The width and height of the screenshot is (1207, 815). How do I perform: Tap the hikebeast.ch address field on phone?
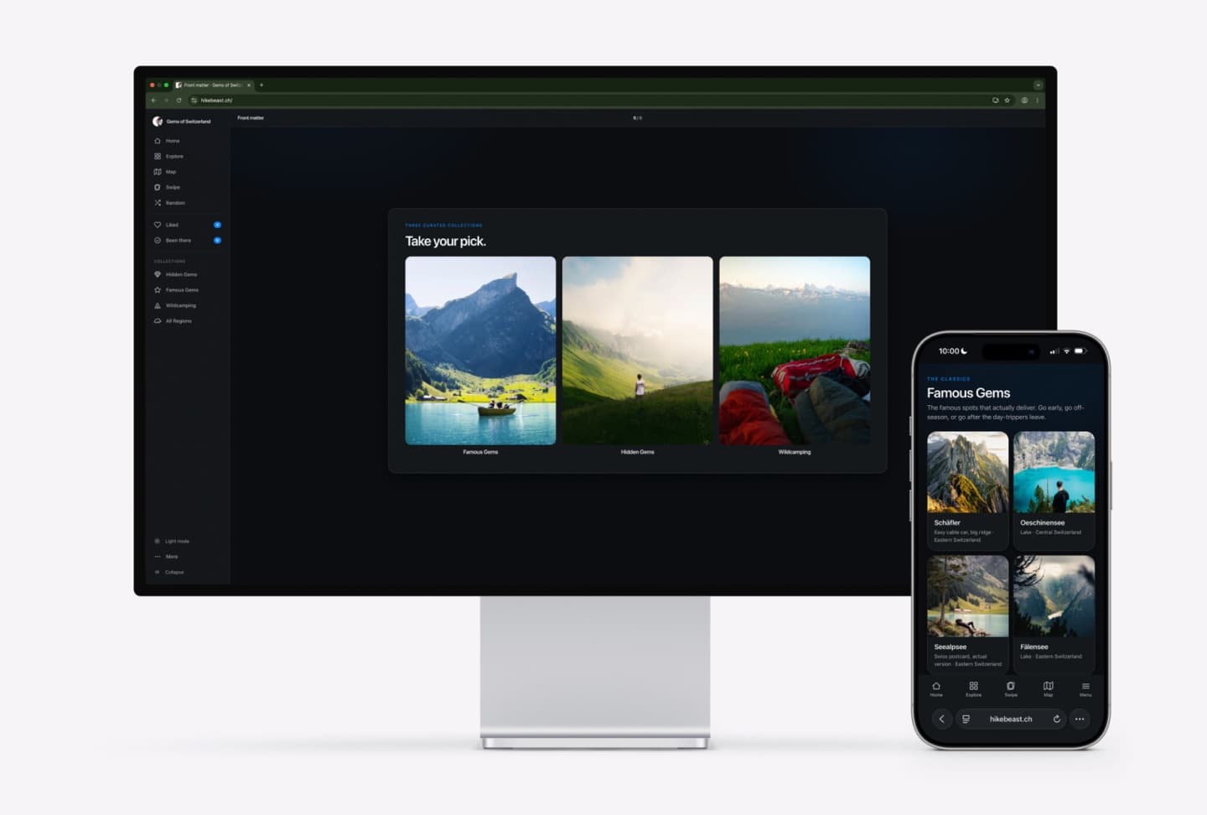[x=1011, y=719]
